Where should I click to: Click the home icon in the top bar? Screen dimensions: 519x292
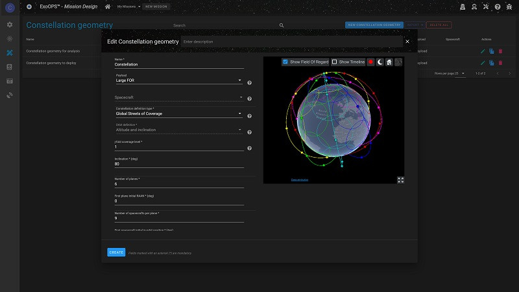coord(108,6)
